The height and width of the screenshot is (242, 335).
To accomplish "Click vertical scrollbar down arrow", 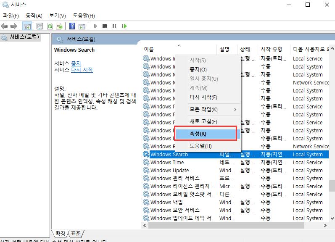I will tap(332, 218).
